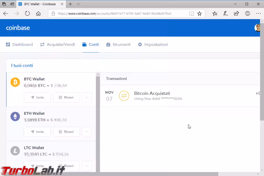Add this page to favorites star
264x176 pixels.
pos(199,13)
